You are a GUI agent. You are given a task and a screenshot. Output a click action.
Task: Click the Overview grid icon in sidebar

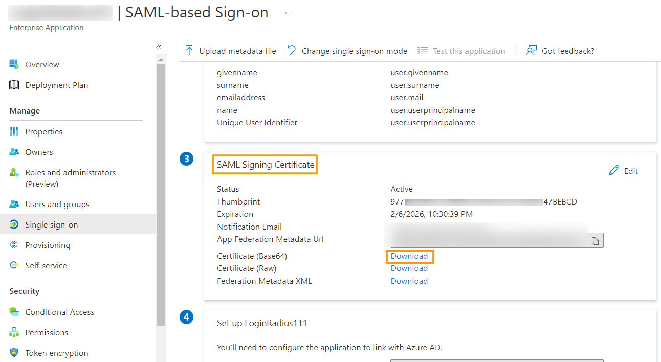pyautogui.click(x=14, y=64)
